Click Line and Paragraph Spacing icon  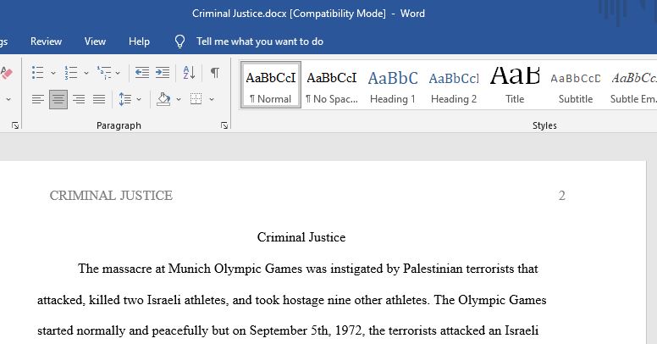pos(125,99)
